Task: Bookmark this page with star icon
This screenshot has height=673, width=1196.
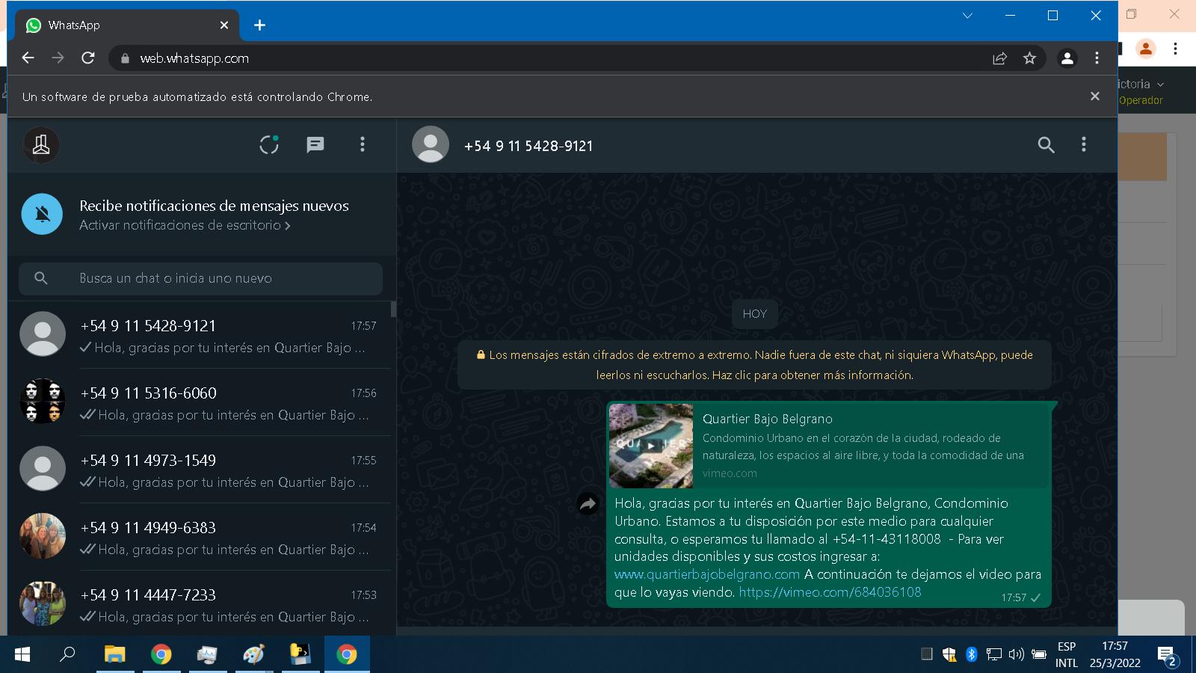Action: point(1029,58)
